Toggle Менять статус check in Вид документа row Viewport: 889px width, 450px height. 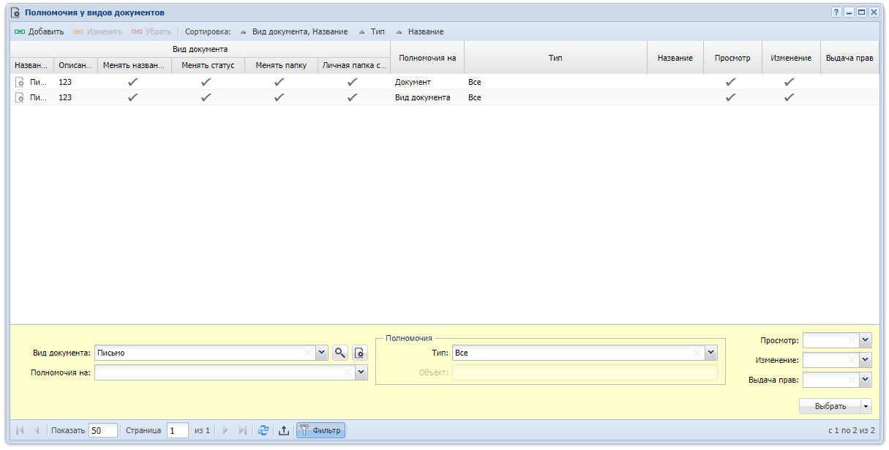point(206,97)
